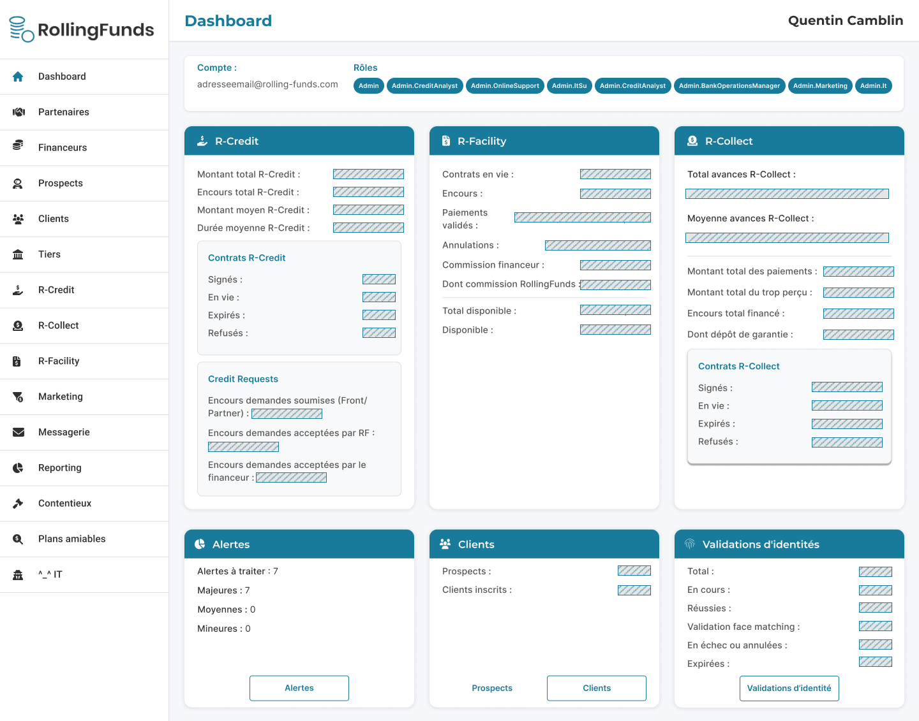
Task: Click the Marketing funnel icon
Action: (x=18, y=397)
